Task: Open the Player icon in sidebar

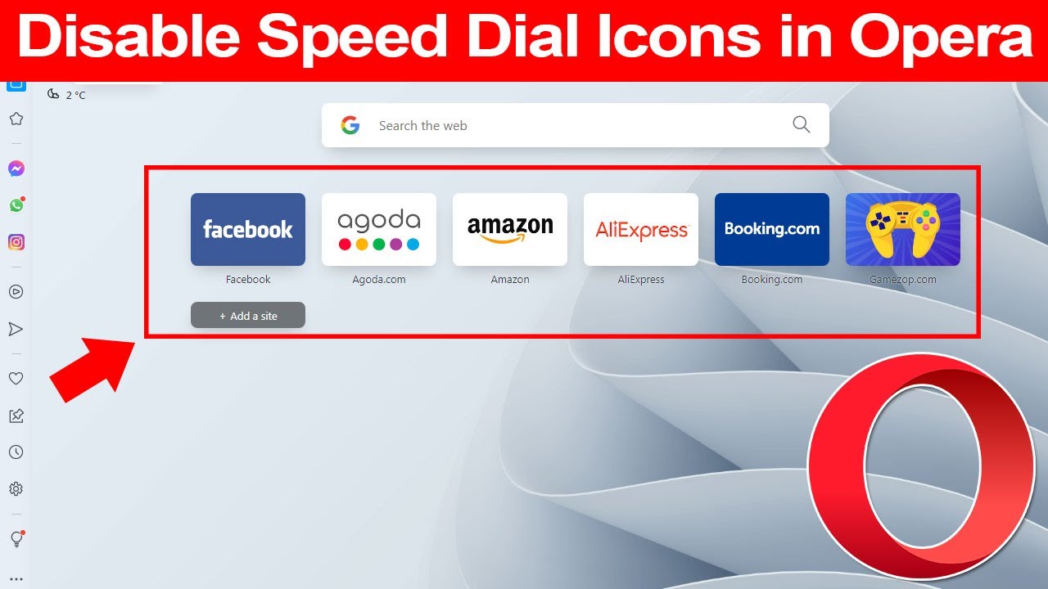Action: point(16,291)
